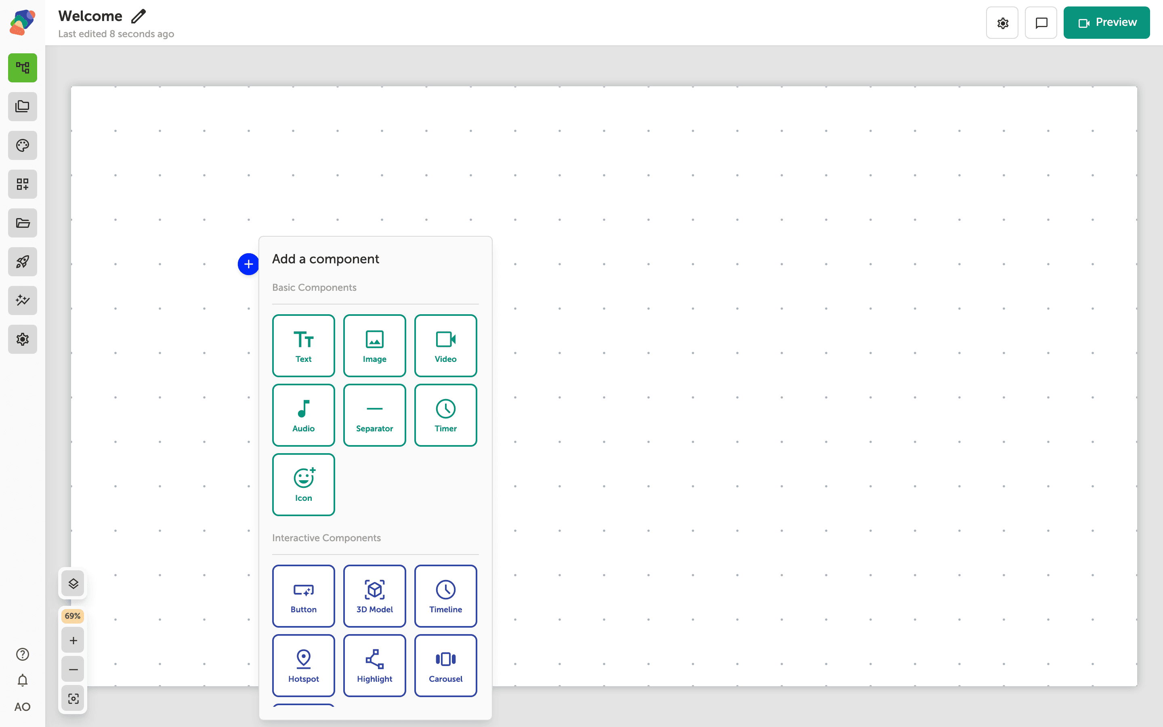
Task: Click the app logo in top-left corner
Action: coord(23,22)
